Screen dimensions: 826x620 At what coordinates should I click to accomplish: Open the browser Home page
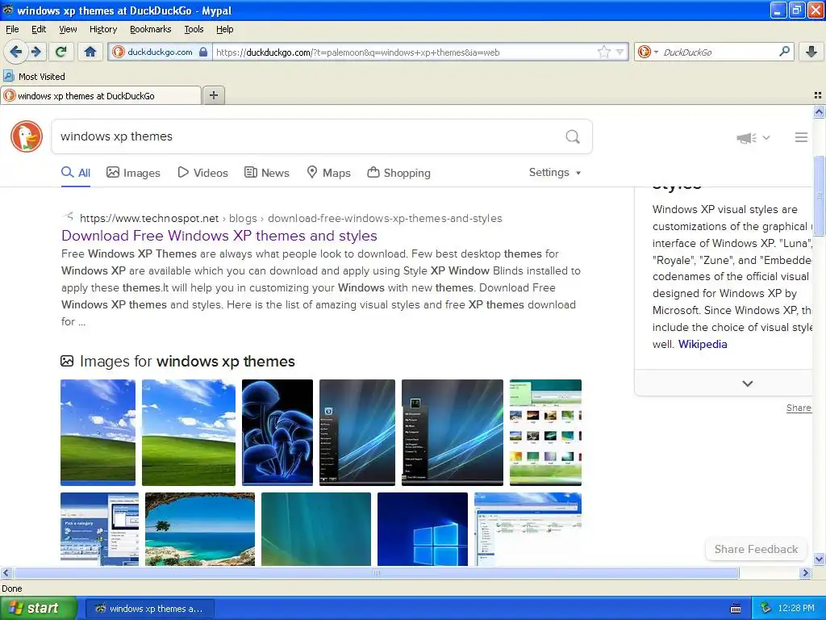click(x=90, y=52)
